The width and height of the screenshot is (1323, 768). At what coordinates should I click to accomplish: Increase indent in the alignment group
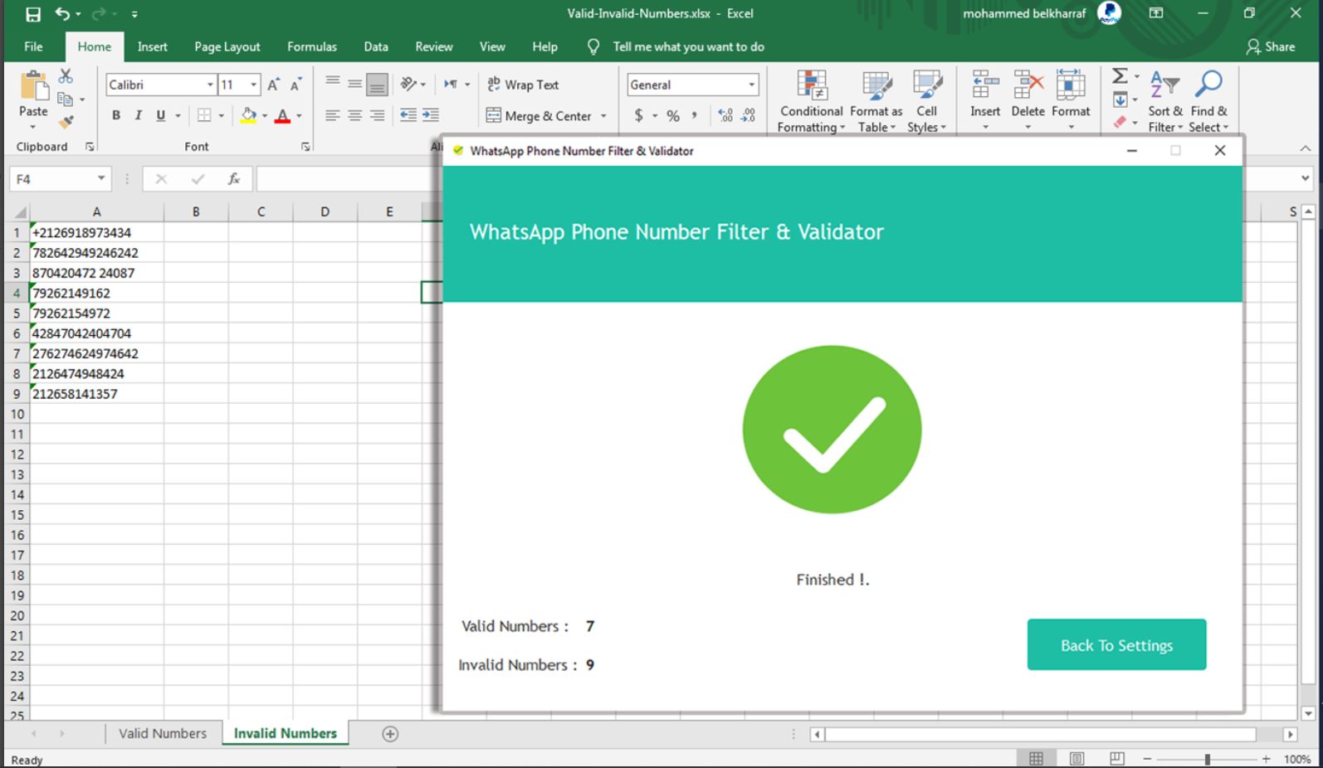coord(431,115)
